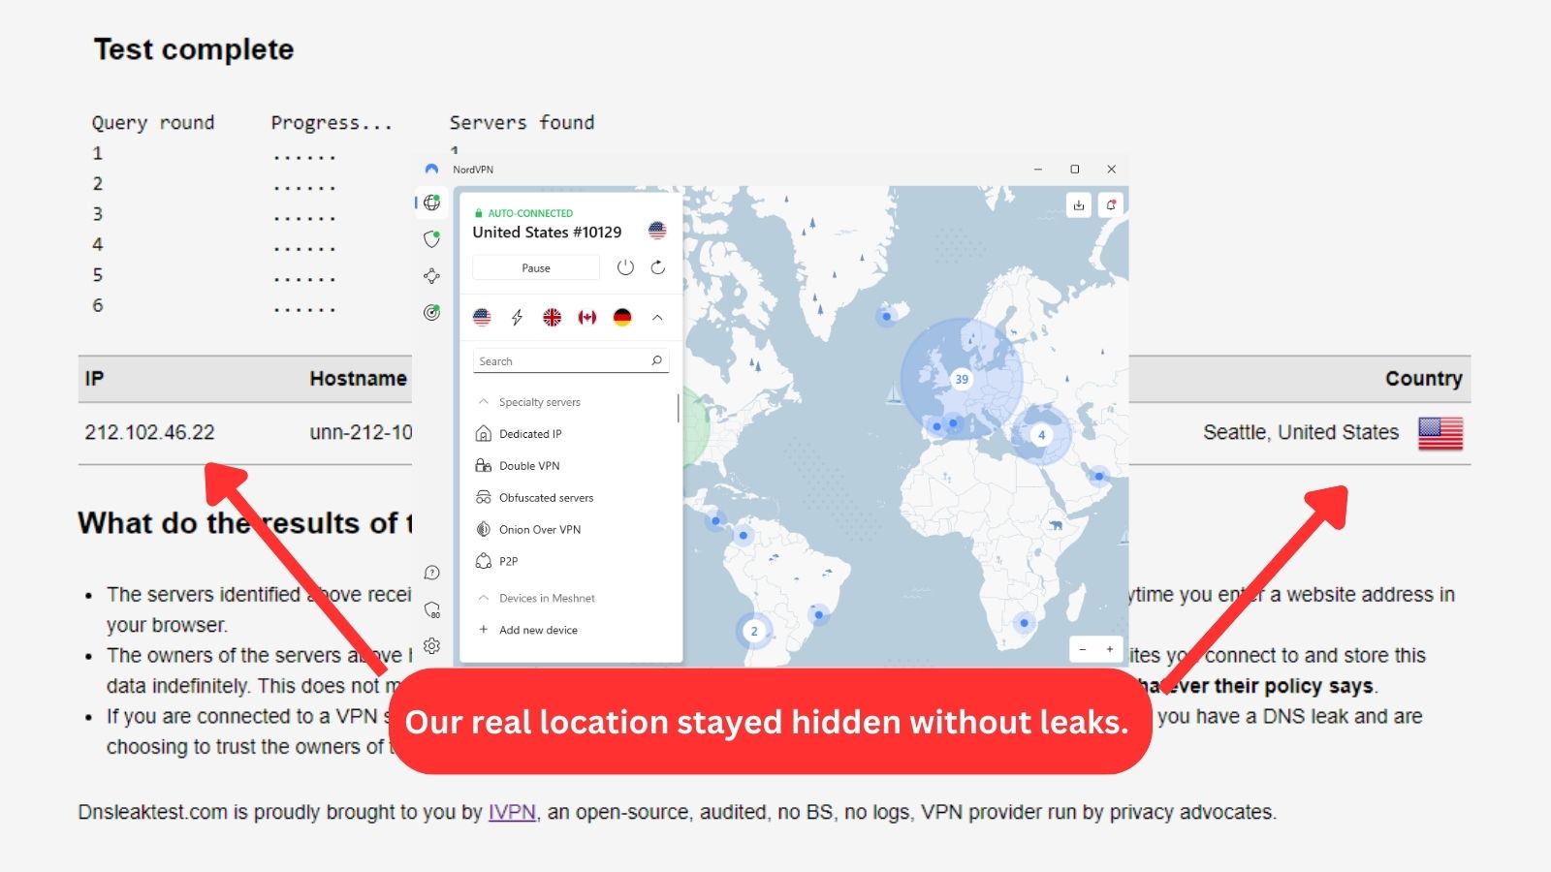This screenshot has height=872, width=1551.
Task: Click the lightning bolt quick connect icon
Action: click(x=517, y=317)
